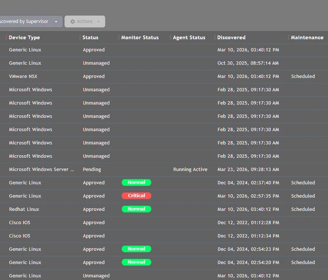Click the gear icon in Actions button
328x280 pixels.
point(73,22)
